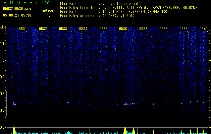Click the 1.0 kHz axis label
Viewport: 211px width, 134px height.
click(3, 60)
